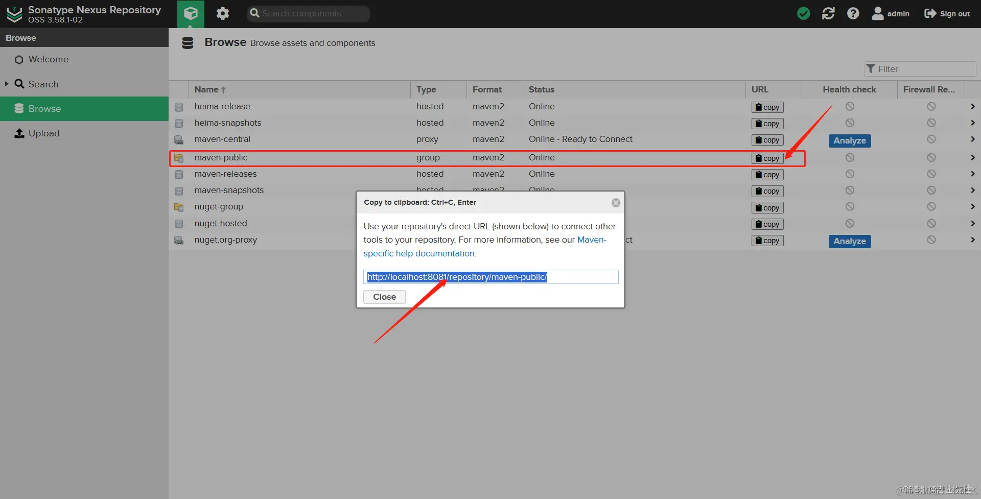Open the Help question mark icon
Image resolution: width=981 pixels, height=499 pixels.
[853, 13]
